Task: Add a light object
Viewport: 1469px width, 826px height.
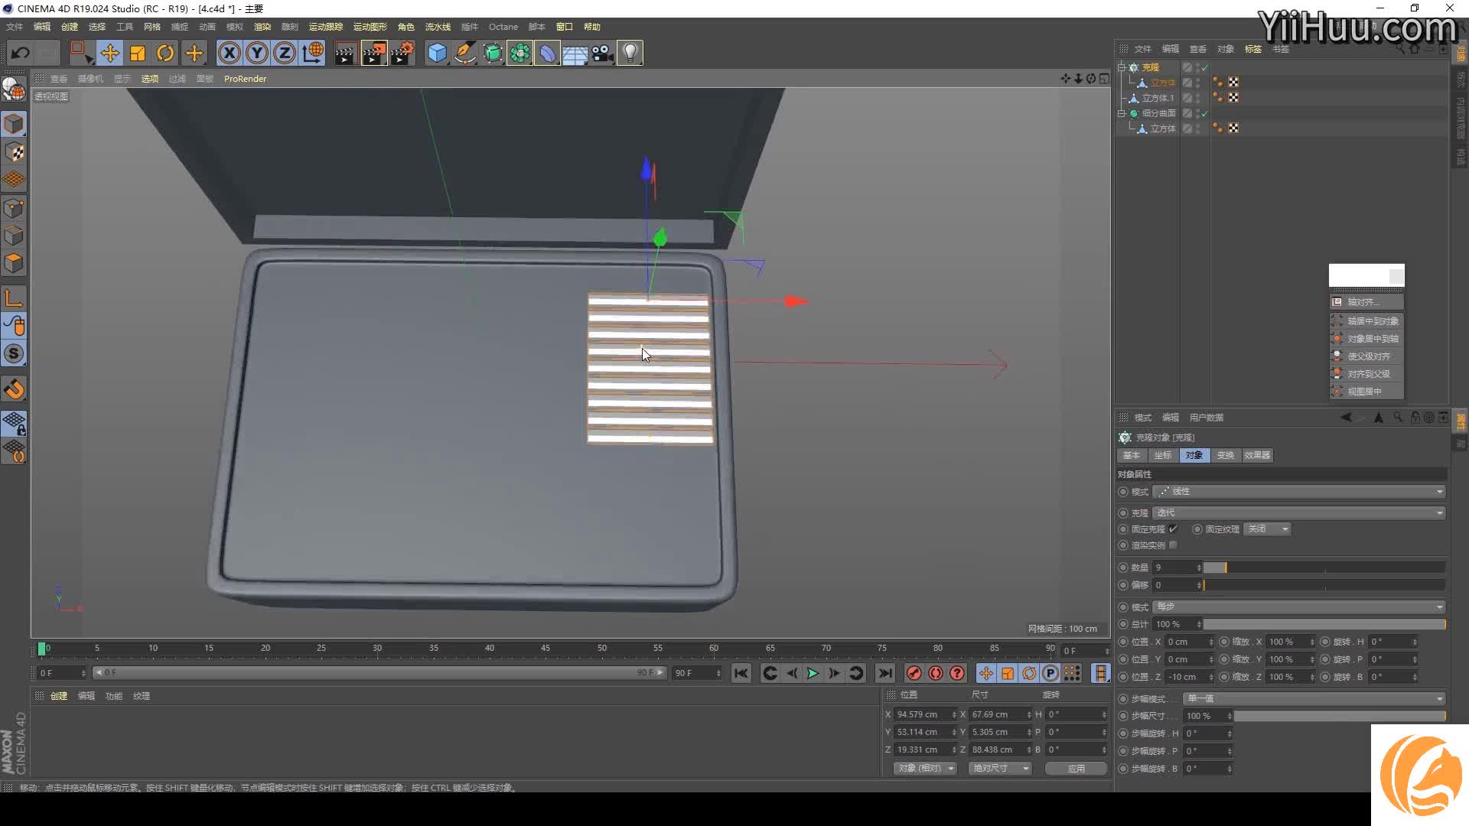Action: [x=630, y=53]
